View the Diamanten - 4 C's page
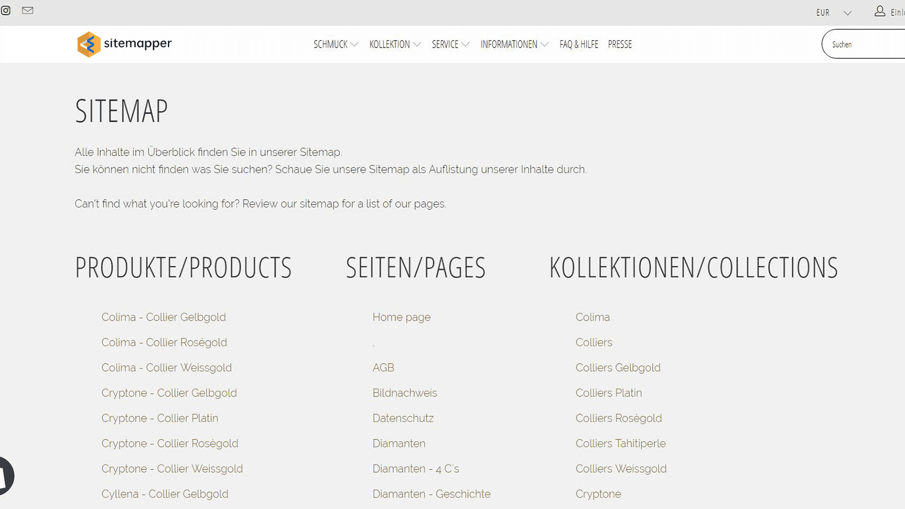This screenshot has height=509, width=905. (416, 468)
